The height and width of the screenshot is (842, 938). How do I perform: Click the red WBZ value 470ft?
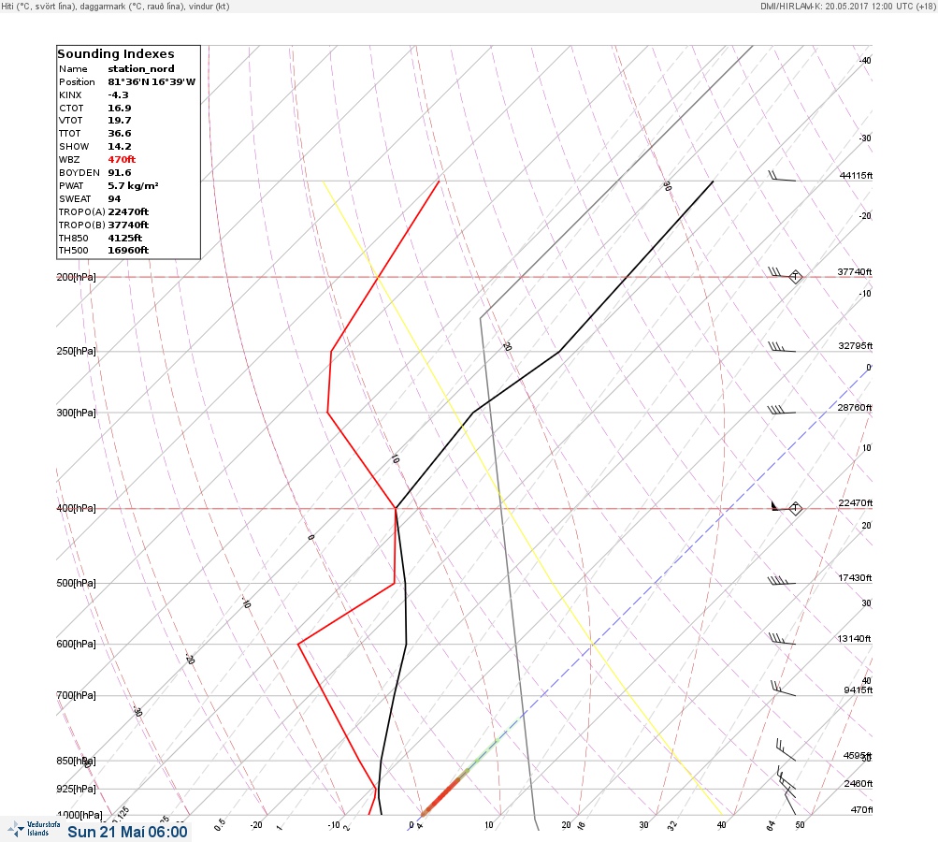(122, 160)
